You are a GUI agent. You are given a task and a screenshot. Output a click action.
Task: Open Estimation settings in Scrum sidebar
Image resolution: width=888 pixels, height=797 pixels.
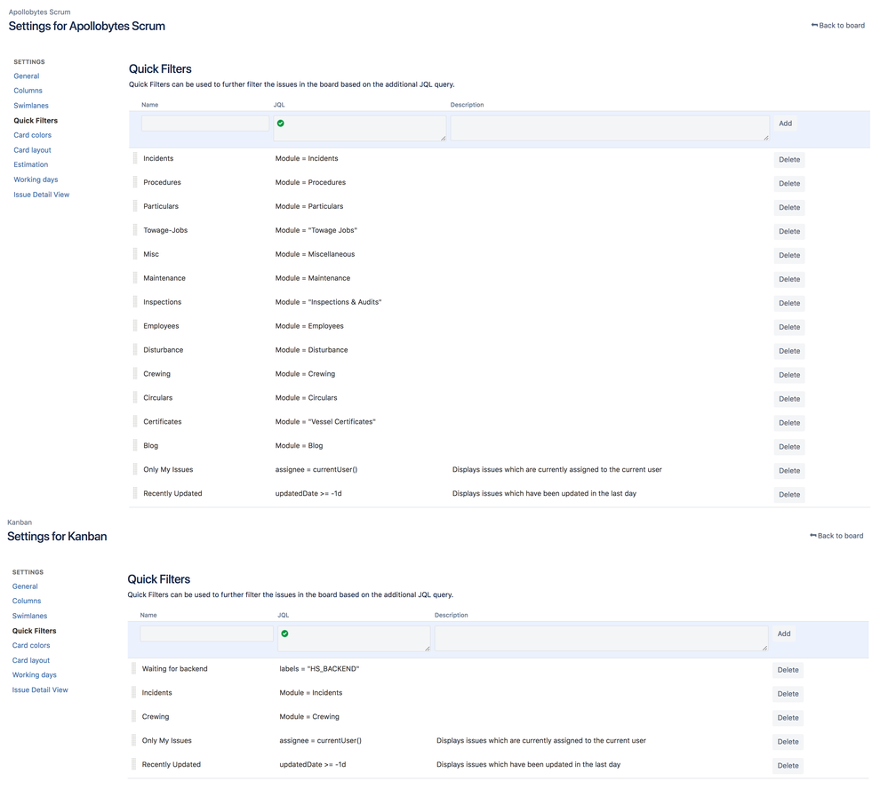tap(30, 164)
